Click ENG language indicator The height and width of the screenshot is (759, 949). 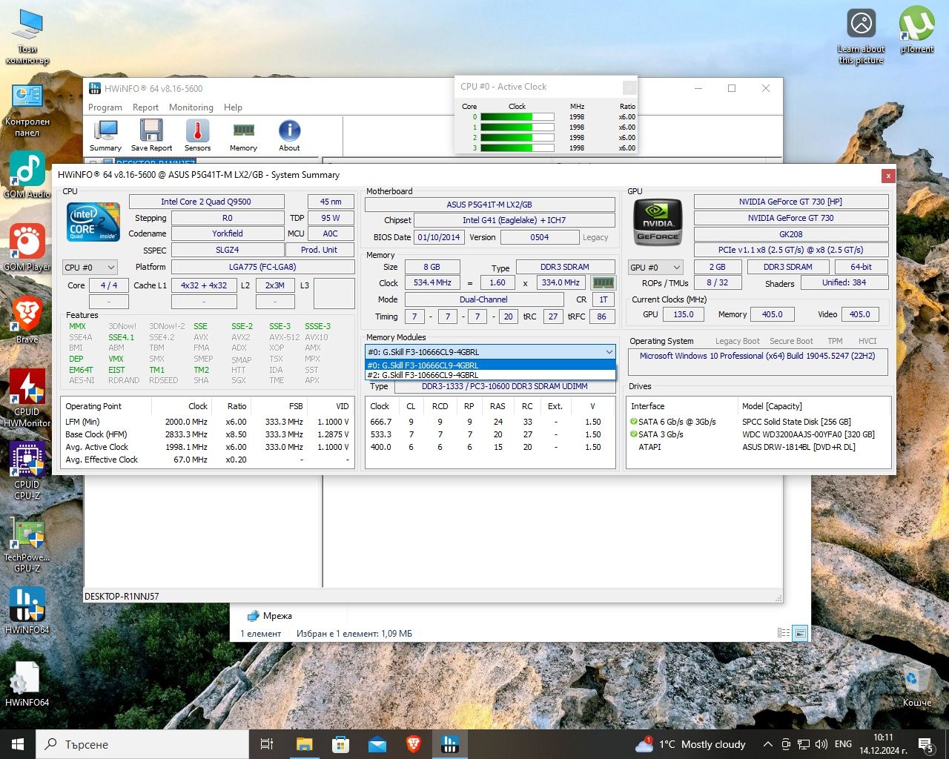click(x=843, y=744)
